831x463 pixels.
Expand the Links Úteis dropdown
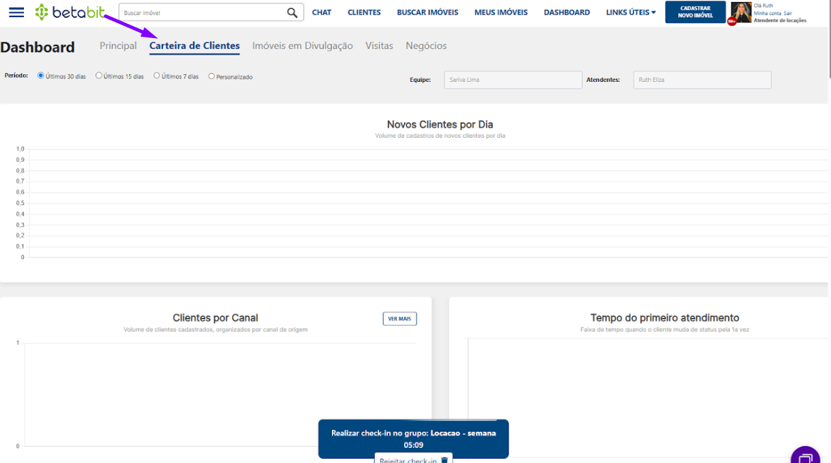coord(630,12)
